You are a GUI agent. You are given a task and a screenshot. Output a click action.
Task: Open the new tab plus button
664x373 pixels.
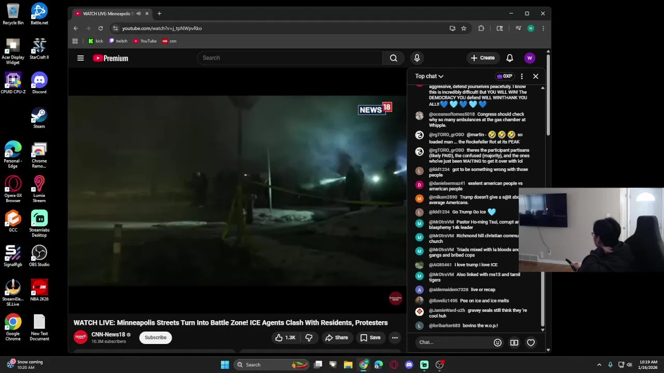(x=159, y=13)
